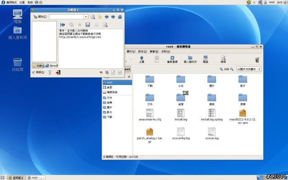Select the patch_analog.c.tar.gz archive
The height and width of the screenshot is (180, 288).
[150, 135]
